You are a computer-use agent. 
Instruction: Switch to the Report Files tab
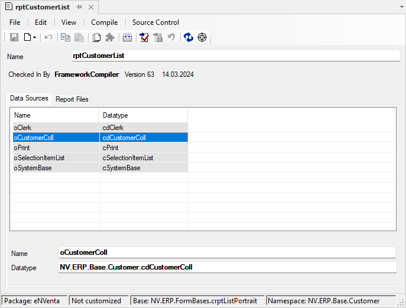[72, 99]
